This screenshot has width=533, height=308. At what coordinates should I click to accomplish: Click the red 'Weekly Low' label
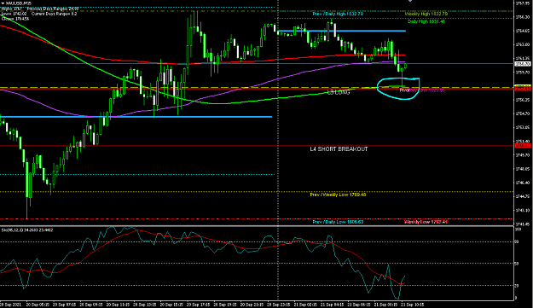point(426,222)
